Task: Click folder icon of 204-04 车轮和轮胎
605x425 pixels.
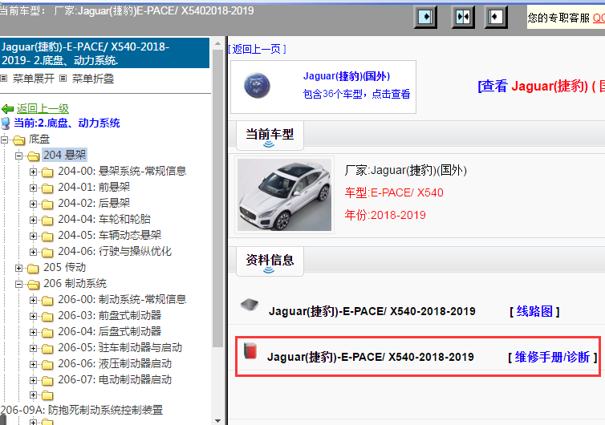Action: 47,221
